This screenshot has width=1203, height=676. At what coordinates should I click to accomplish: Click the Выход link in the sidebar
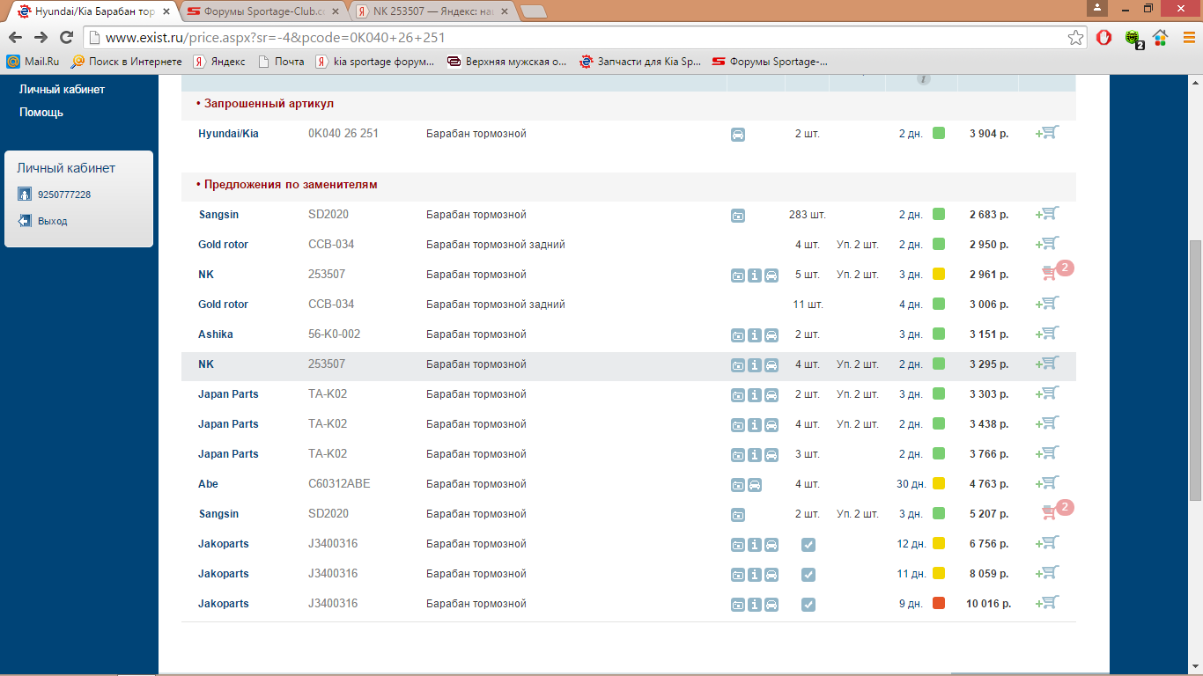coord(52,221)
